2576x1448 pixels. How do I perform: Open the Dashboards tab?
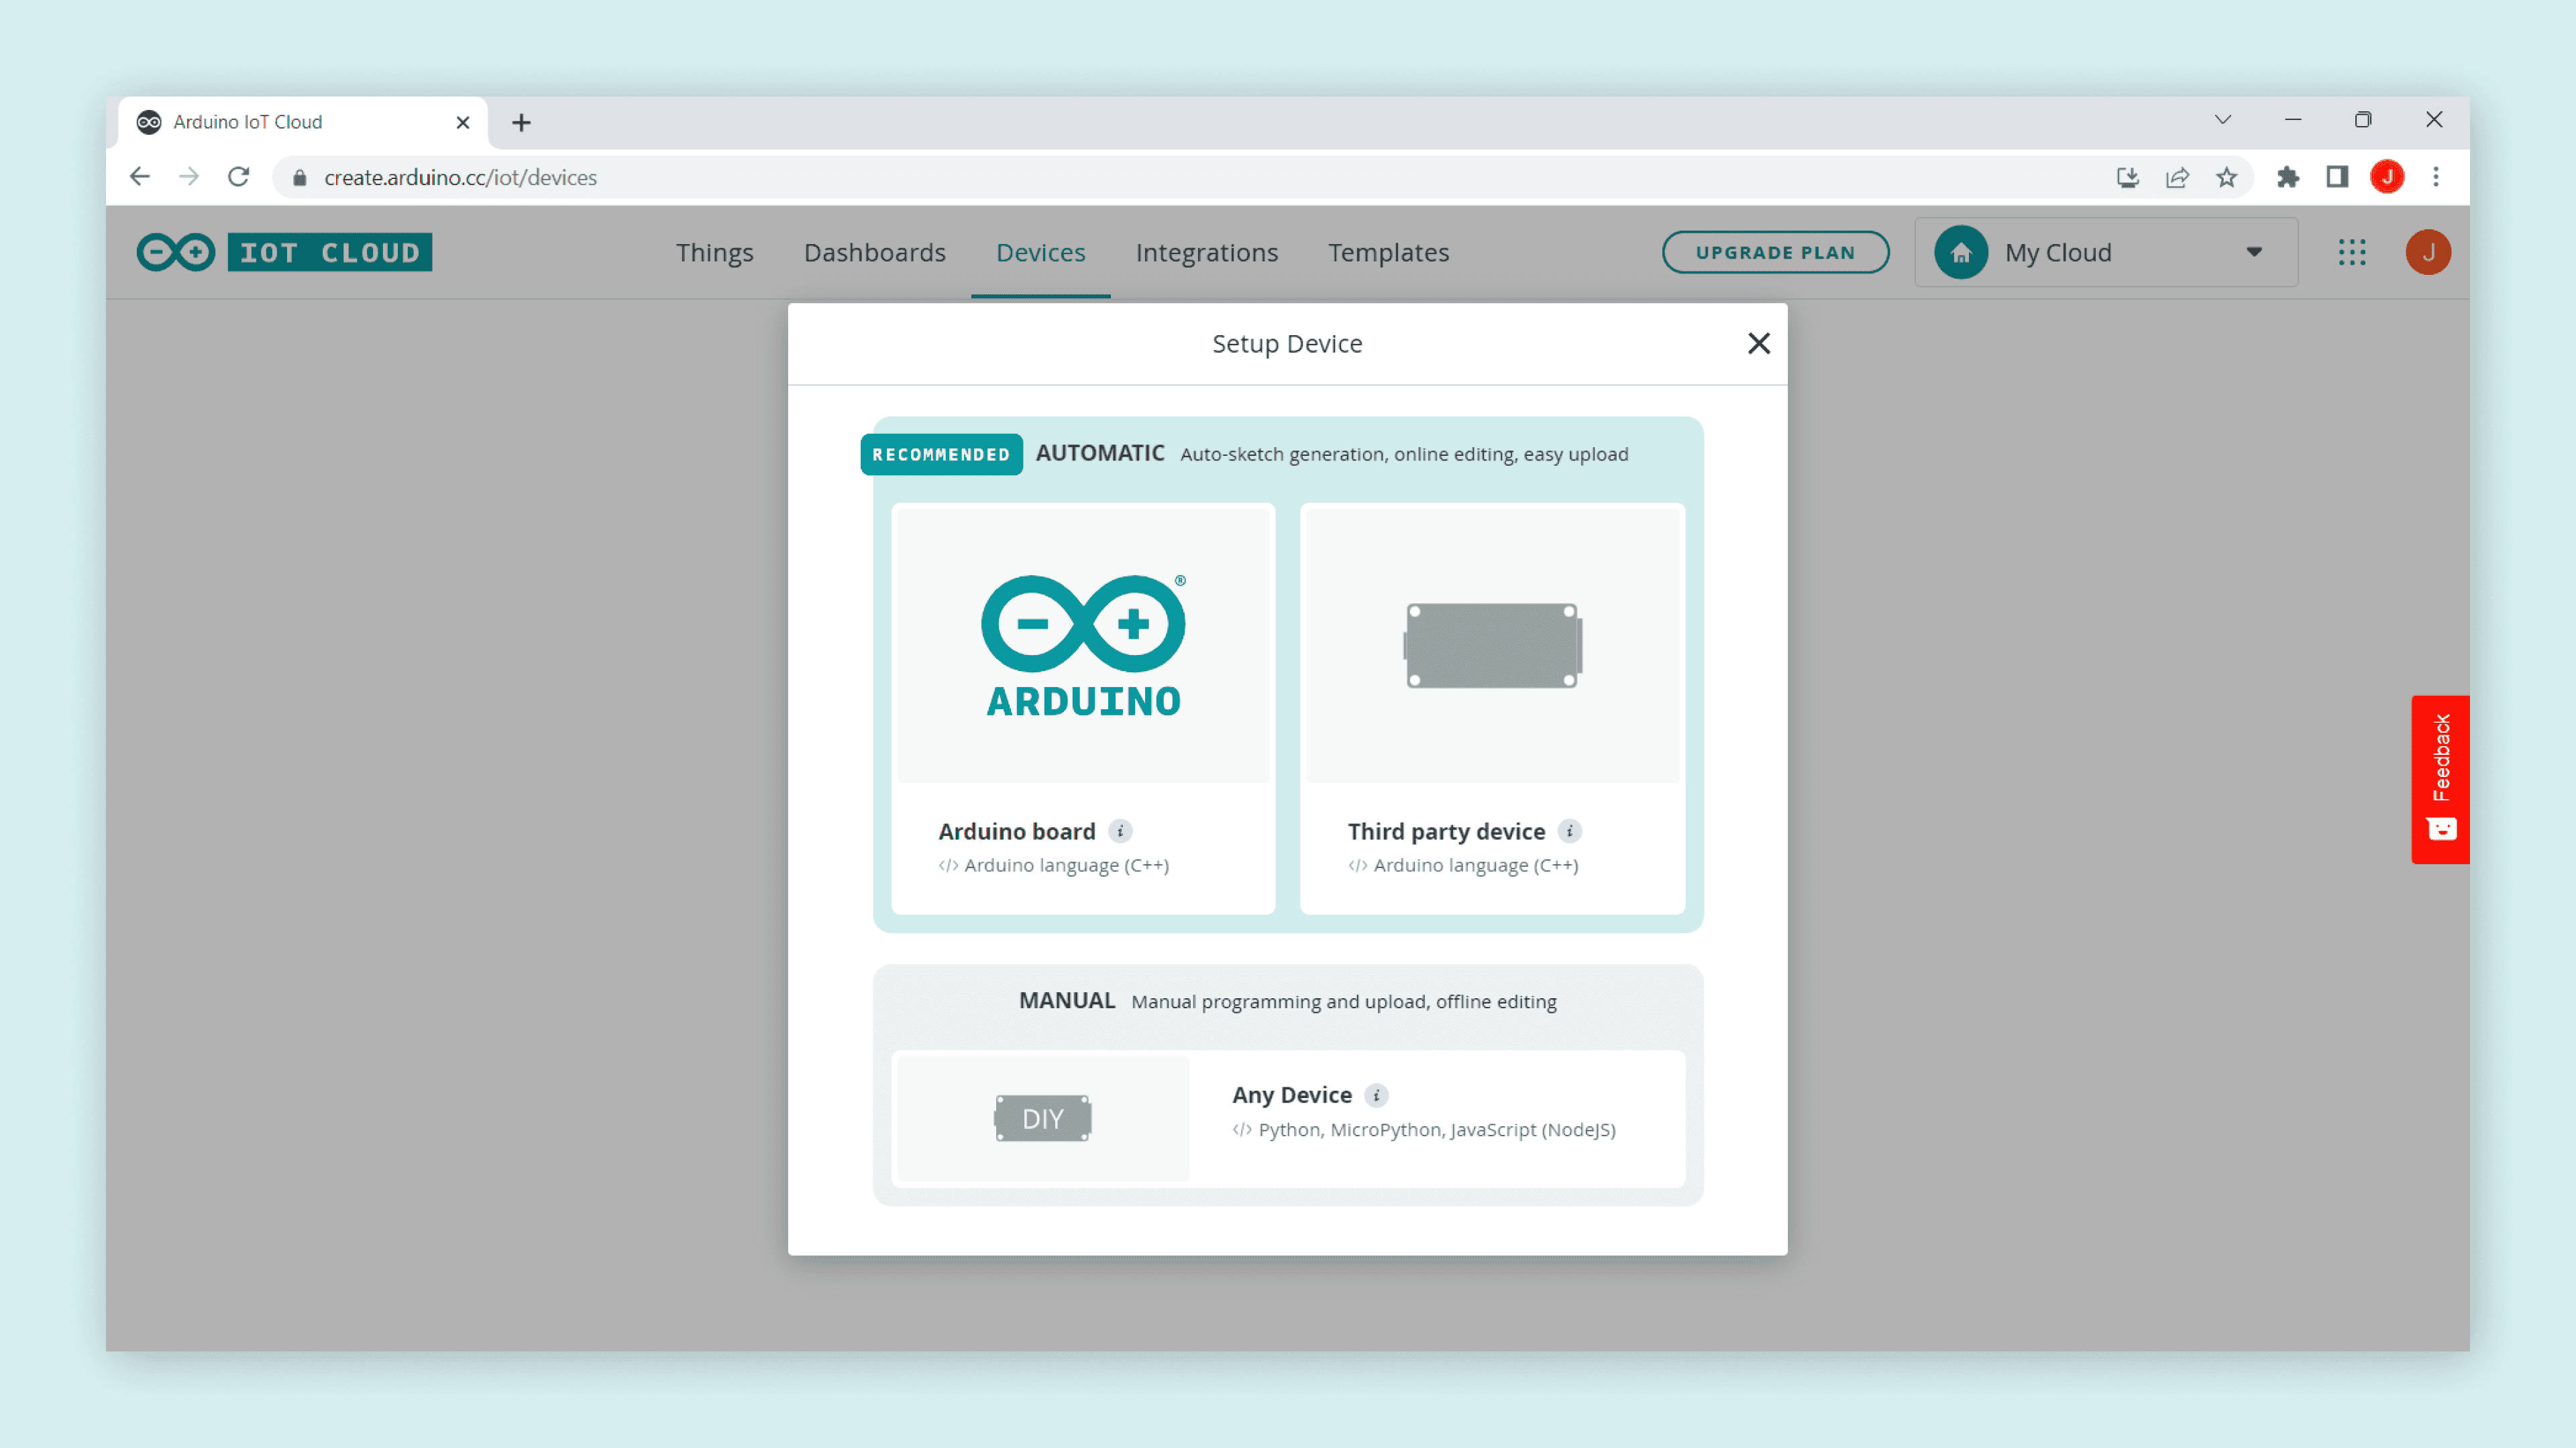pyautogui.click(x=874, y=253)
